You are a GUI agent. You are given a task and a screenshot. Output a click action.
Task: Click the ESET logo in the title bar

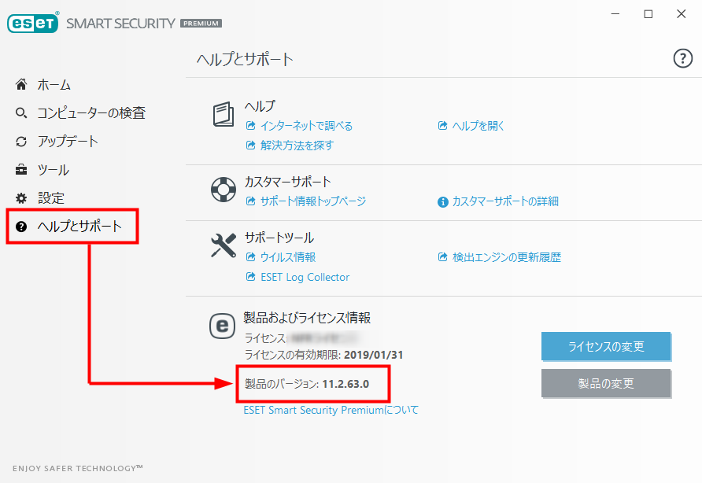coord(33,23)
